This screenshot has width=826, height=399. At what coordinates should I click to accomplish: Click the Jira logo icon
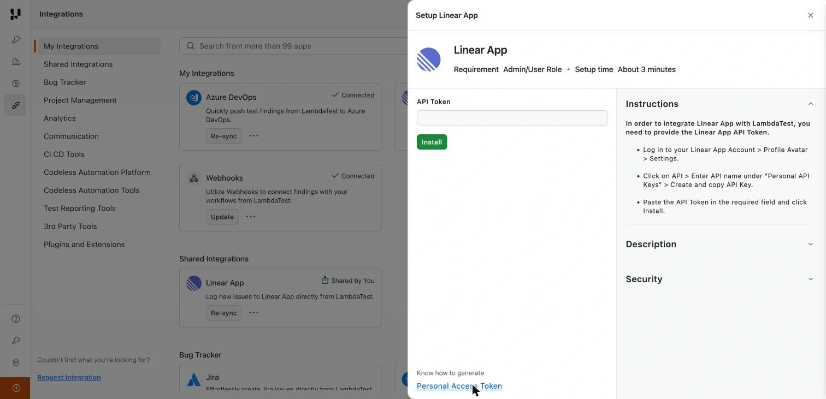[194, 379]
